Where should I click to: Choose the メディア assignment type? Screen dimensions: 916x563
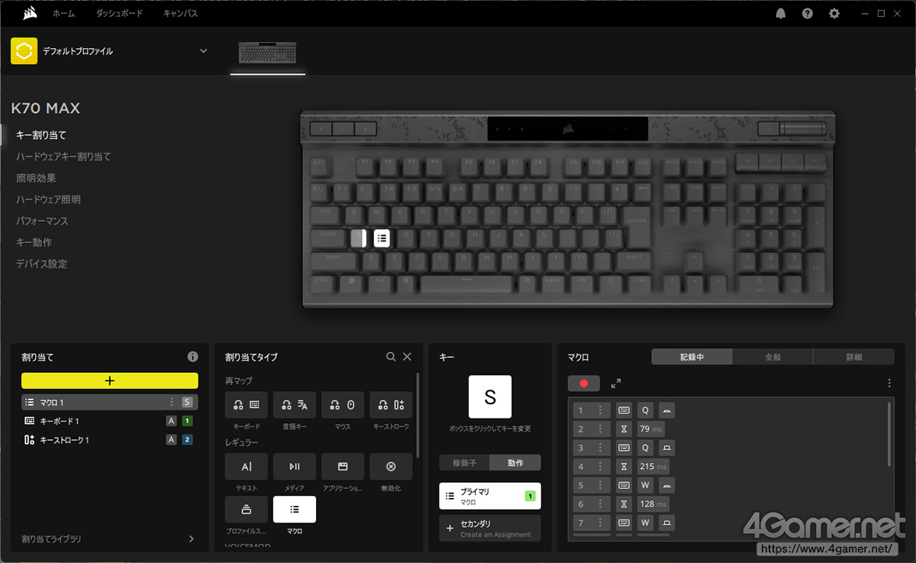(295, 467)
